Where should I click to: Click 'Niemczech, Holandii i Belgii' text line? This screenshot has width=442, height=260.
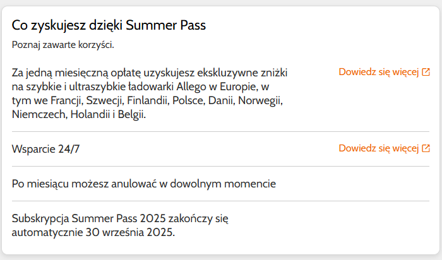[79, 115]
